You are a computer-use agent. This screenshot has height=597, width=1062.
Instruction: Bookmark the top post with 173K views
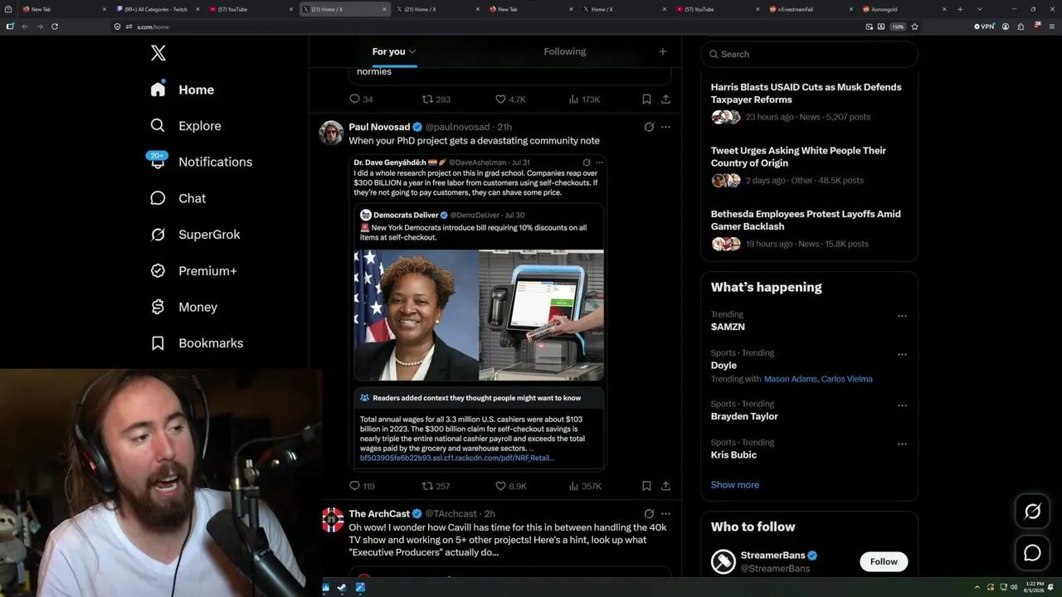pyautogui.click(x=646, y=99)
